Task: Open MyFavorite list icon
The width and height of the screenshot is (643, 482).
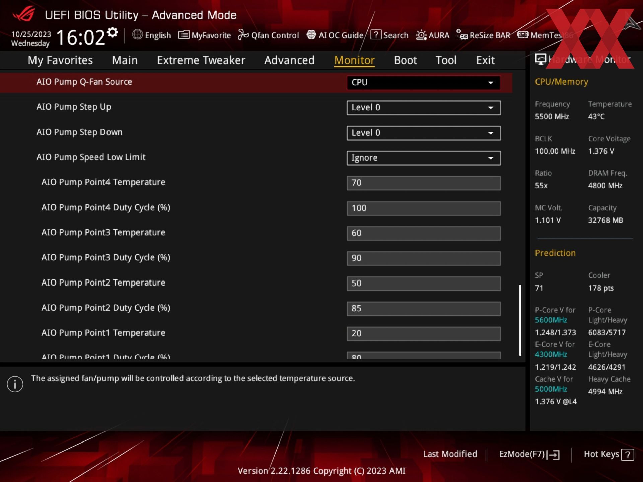Action: tap(184, 35)
